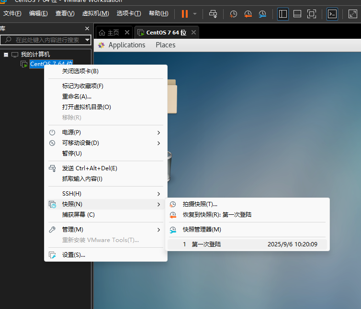Close the 库 library panel
This screenshot has width=361, height=309.
[x=87, y=29]
